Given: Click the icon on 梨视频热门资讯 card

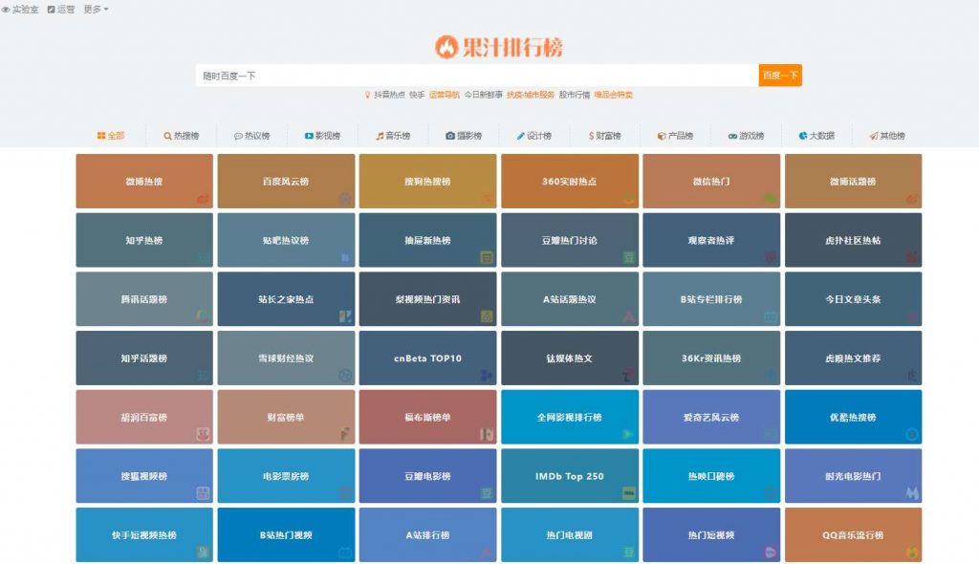Looking at the screenshot, I should (487, 316).
